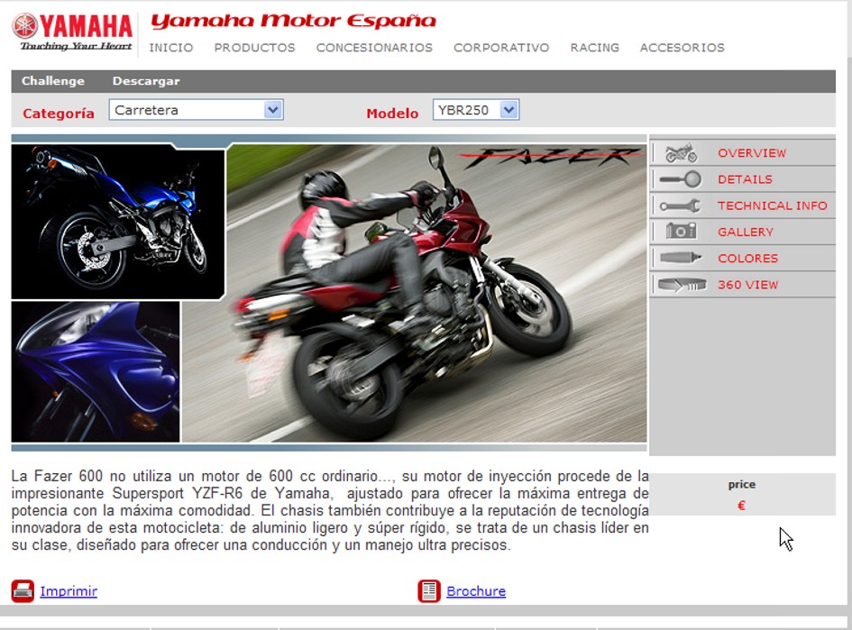Select the Descargar tab
This screenshot has height=630, width=852.
pos(146,81)
